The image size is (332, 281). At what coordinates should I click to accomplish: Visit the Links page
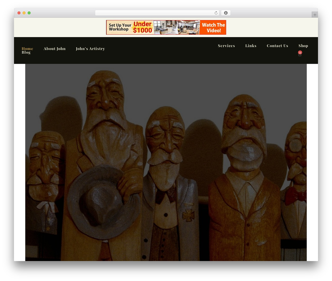pyautogui.click(x=251, y=46)
